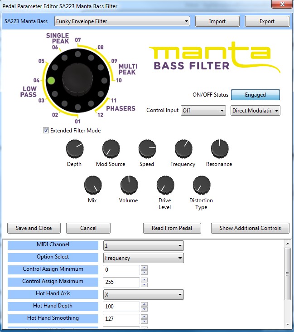
Task: Increase Control Assign Maximum with up arrow
Action: [144, 280]
